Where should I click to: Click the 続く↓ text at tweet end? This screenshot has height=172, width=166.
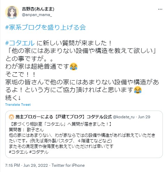point(13,98)
